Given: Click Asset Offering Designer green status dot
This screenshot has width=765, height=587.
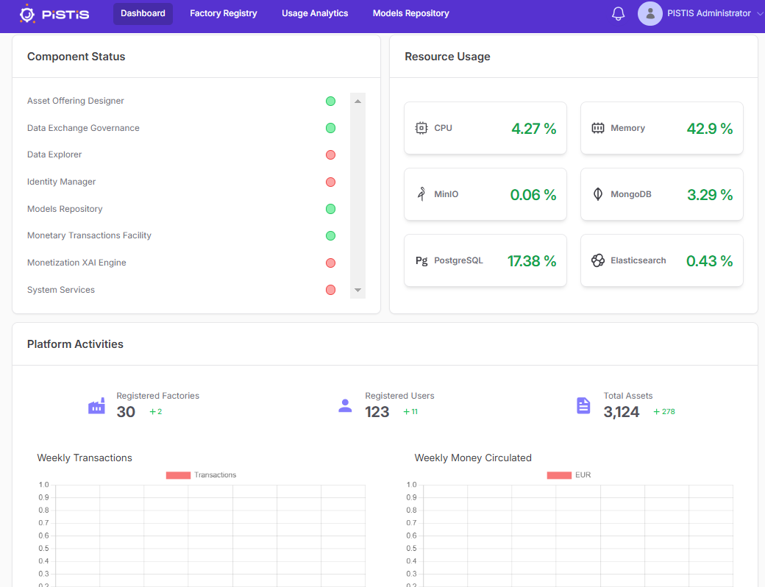Looking at the screenshot, I should click(330, 101).
